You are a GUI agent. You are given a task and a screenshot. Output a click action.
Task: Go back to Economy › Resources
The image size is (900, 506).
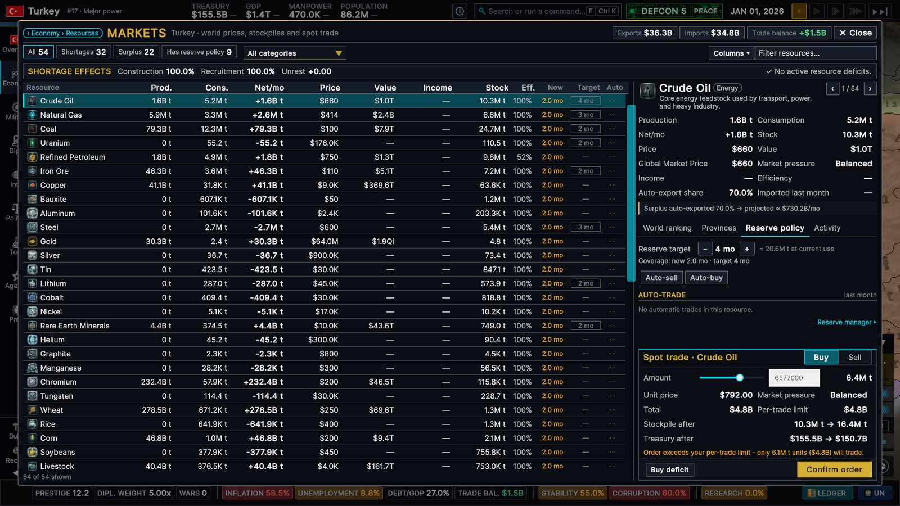click(x=63, y=33)
